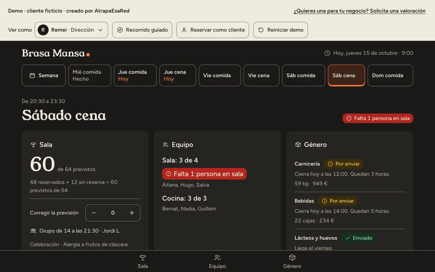Viewport: 435px width, 272px height.
Task: Increase the previsión with the plus button
Action: click(132, 213)
